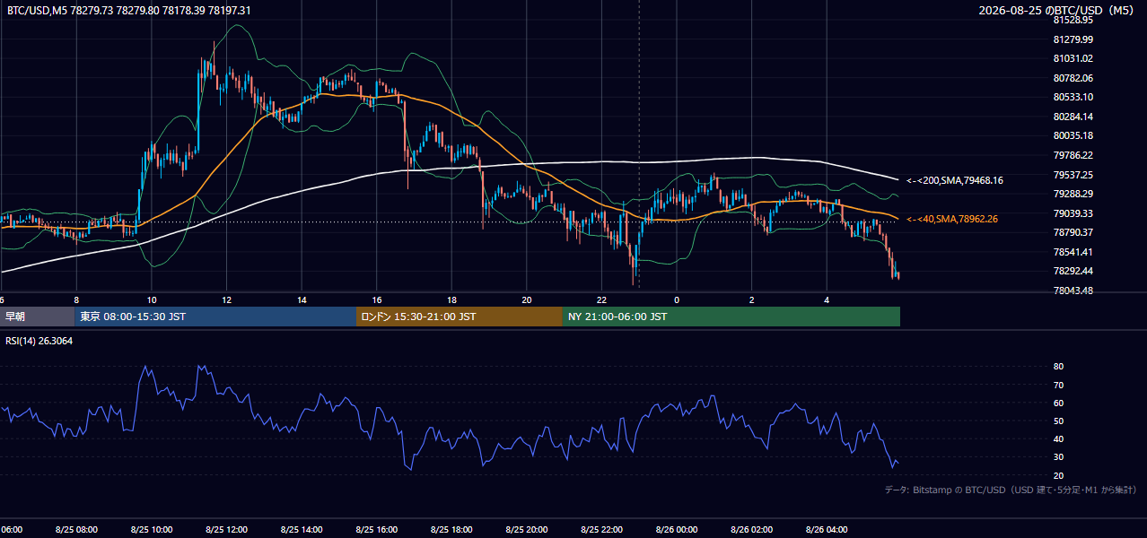
Task: Click the 東京 08:00-15:30 JST session band
Action: pyautogui.click(x=215, y=317)
